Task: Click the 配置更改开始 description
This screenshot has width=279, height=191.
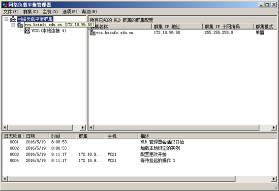Action: click(154, 155)
